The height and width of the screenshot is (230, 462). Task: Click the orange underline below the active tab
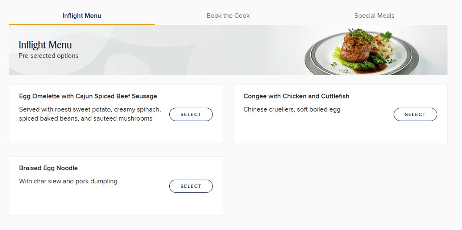[x=82, y=24]
